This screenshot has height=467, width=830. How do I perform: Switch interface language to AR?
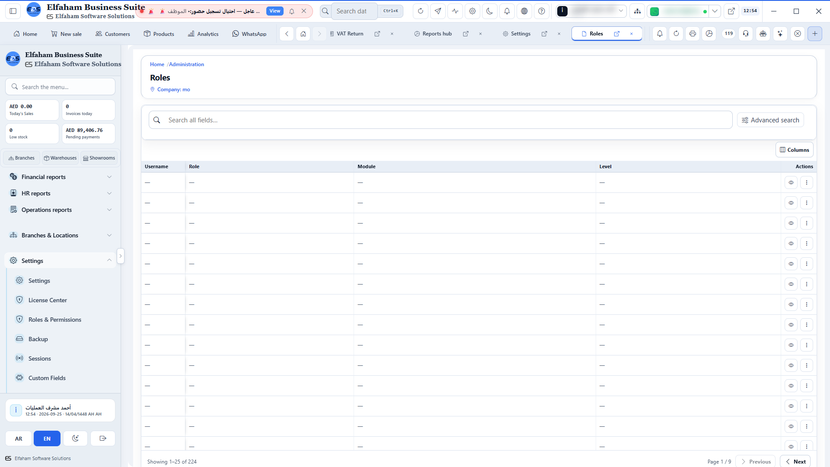coord(19,438)
